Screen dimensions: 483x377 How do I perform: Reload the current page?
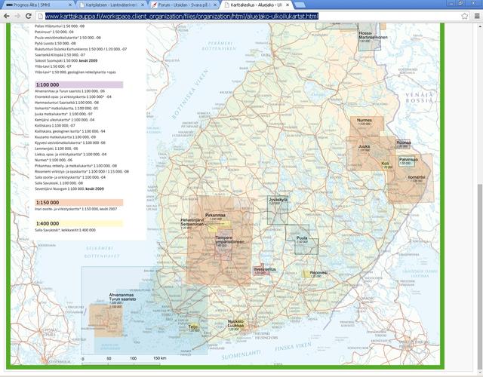29,16
